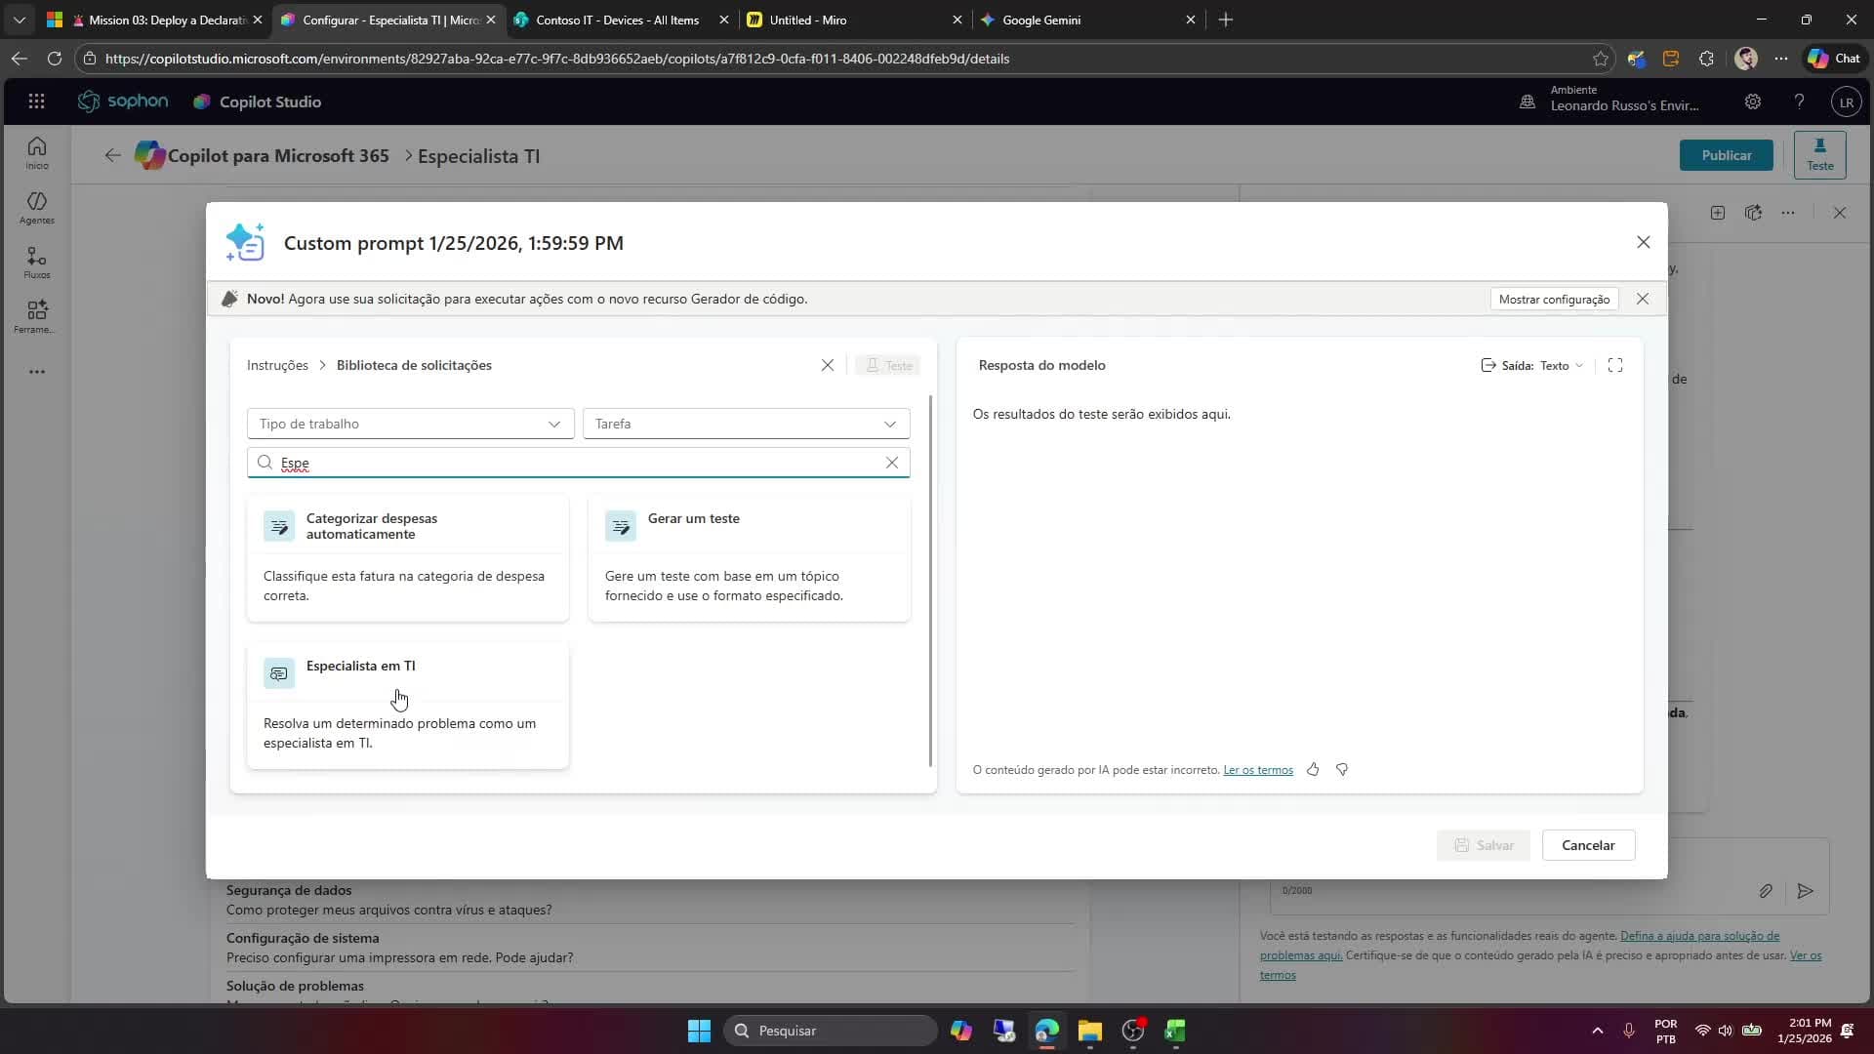The height and width of the screenshot is (1054, 1874).
Task: Open Copilot Studio settings gear
Action: coord(1753,101)
